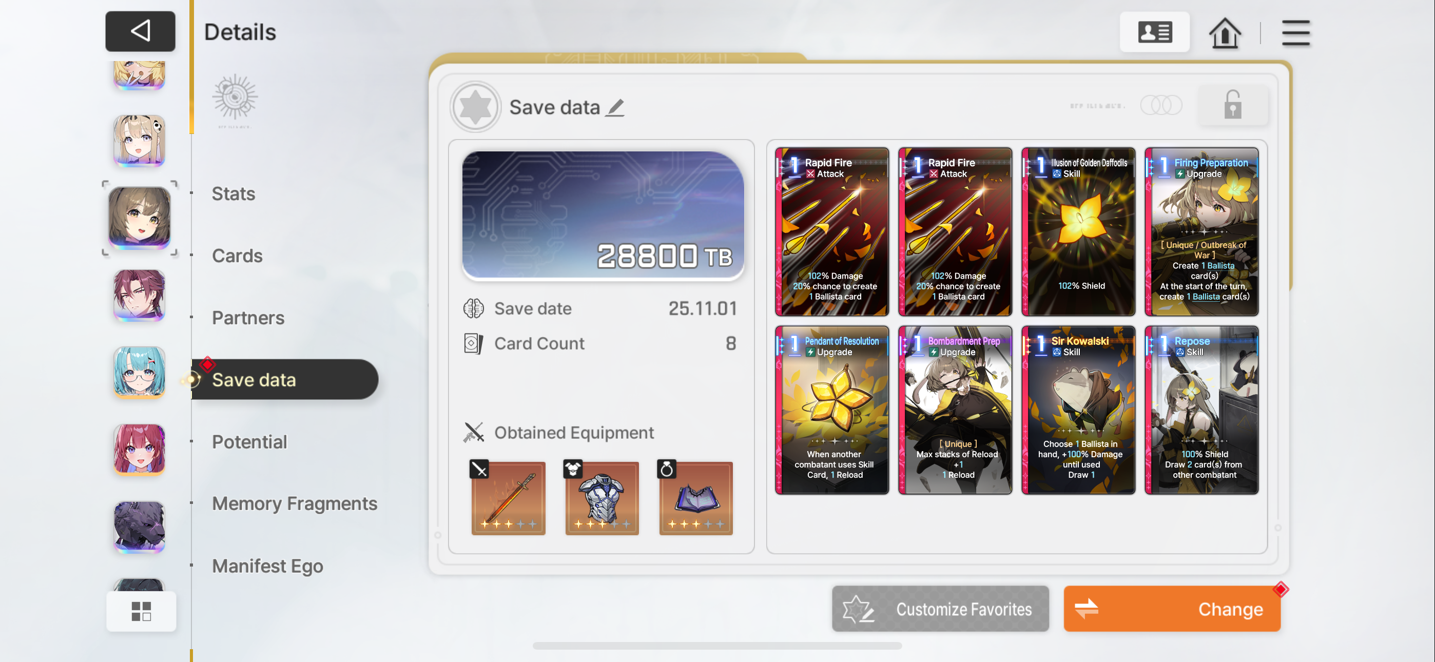Toggle the save data lock
This screenshot has width=1435, height=662.
tap(1233, 104)
